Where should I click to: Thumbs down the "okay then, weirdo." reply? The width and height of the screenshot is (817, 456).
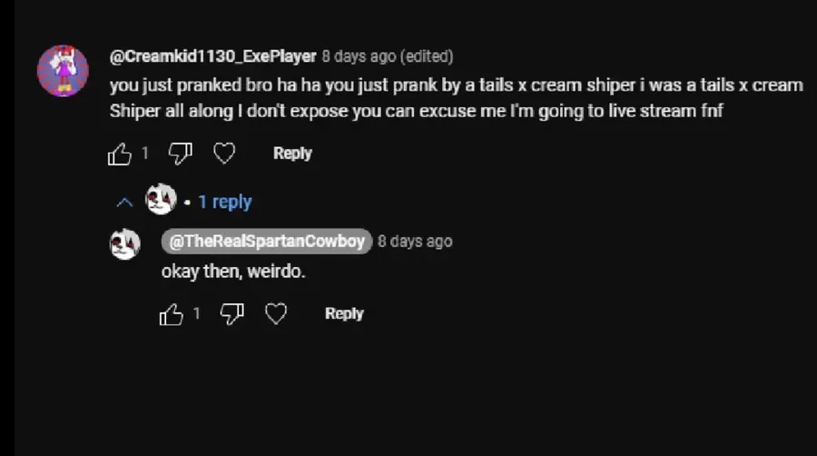coord(232,314)
